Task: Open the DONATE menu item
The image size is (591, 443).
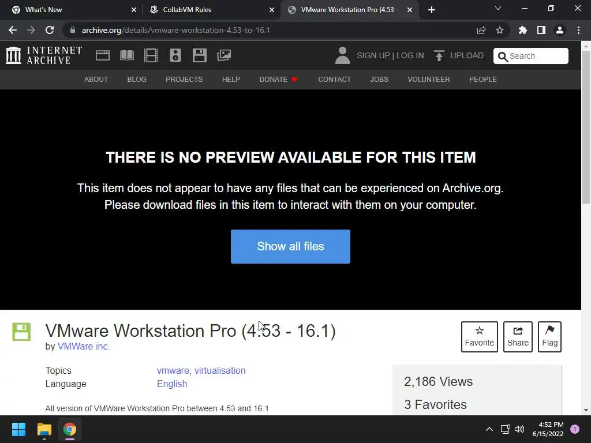Action: coord(278,80)
